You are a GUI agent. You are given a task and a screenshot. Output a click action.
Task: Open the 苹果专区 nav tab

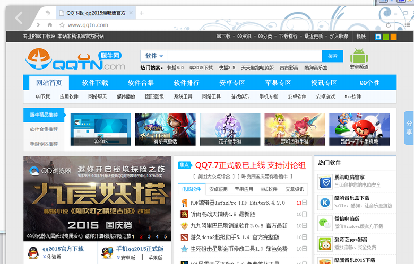[x=278, y=83]
